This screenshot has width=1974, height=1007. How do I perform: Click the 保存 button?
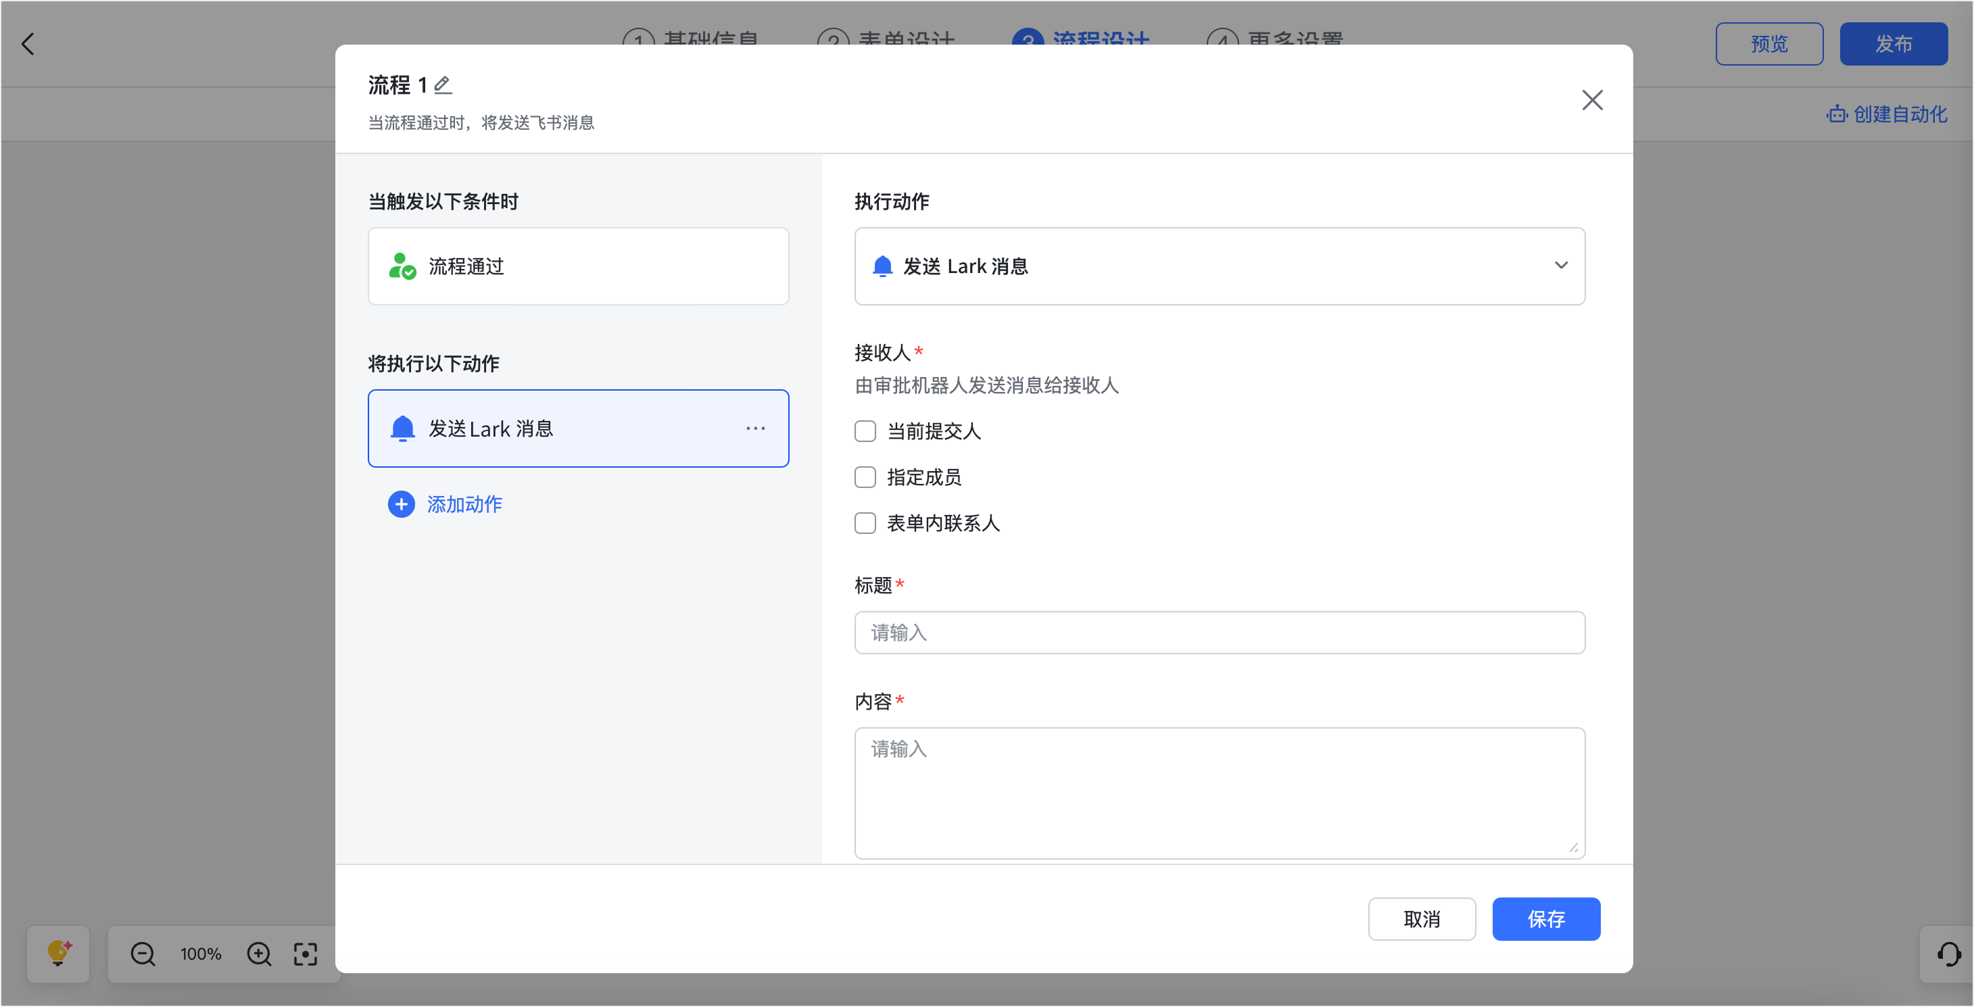[x=1545, y=919]
